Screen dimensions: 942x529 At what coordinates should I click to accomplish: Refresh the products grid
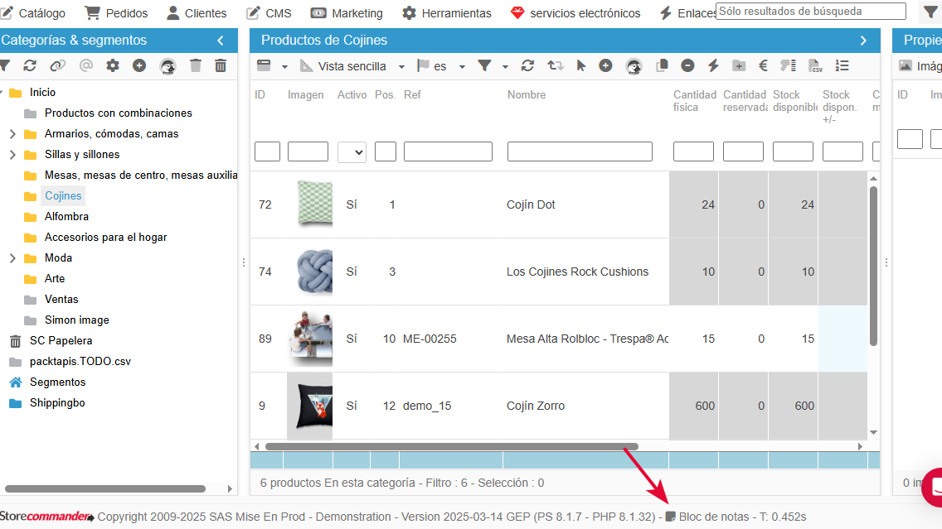coord(527,66)
